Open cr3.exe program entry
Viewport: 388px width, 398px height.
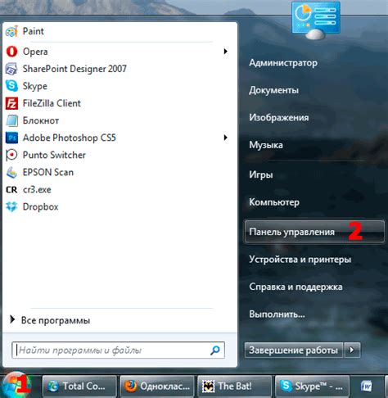coord(29,189)
